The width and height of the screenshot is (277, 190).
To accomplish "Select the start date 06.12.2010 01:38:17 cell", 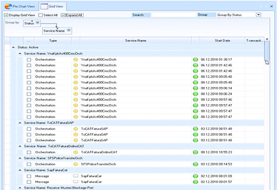I will click(x=222, y=60).
